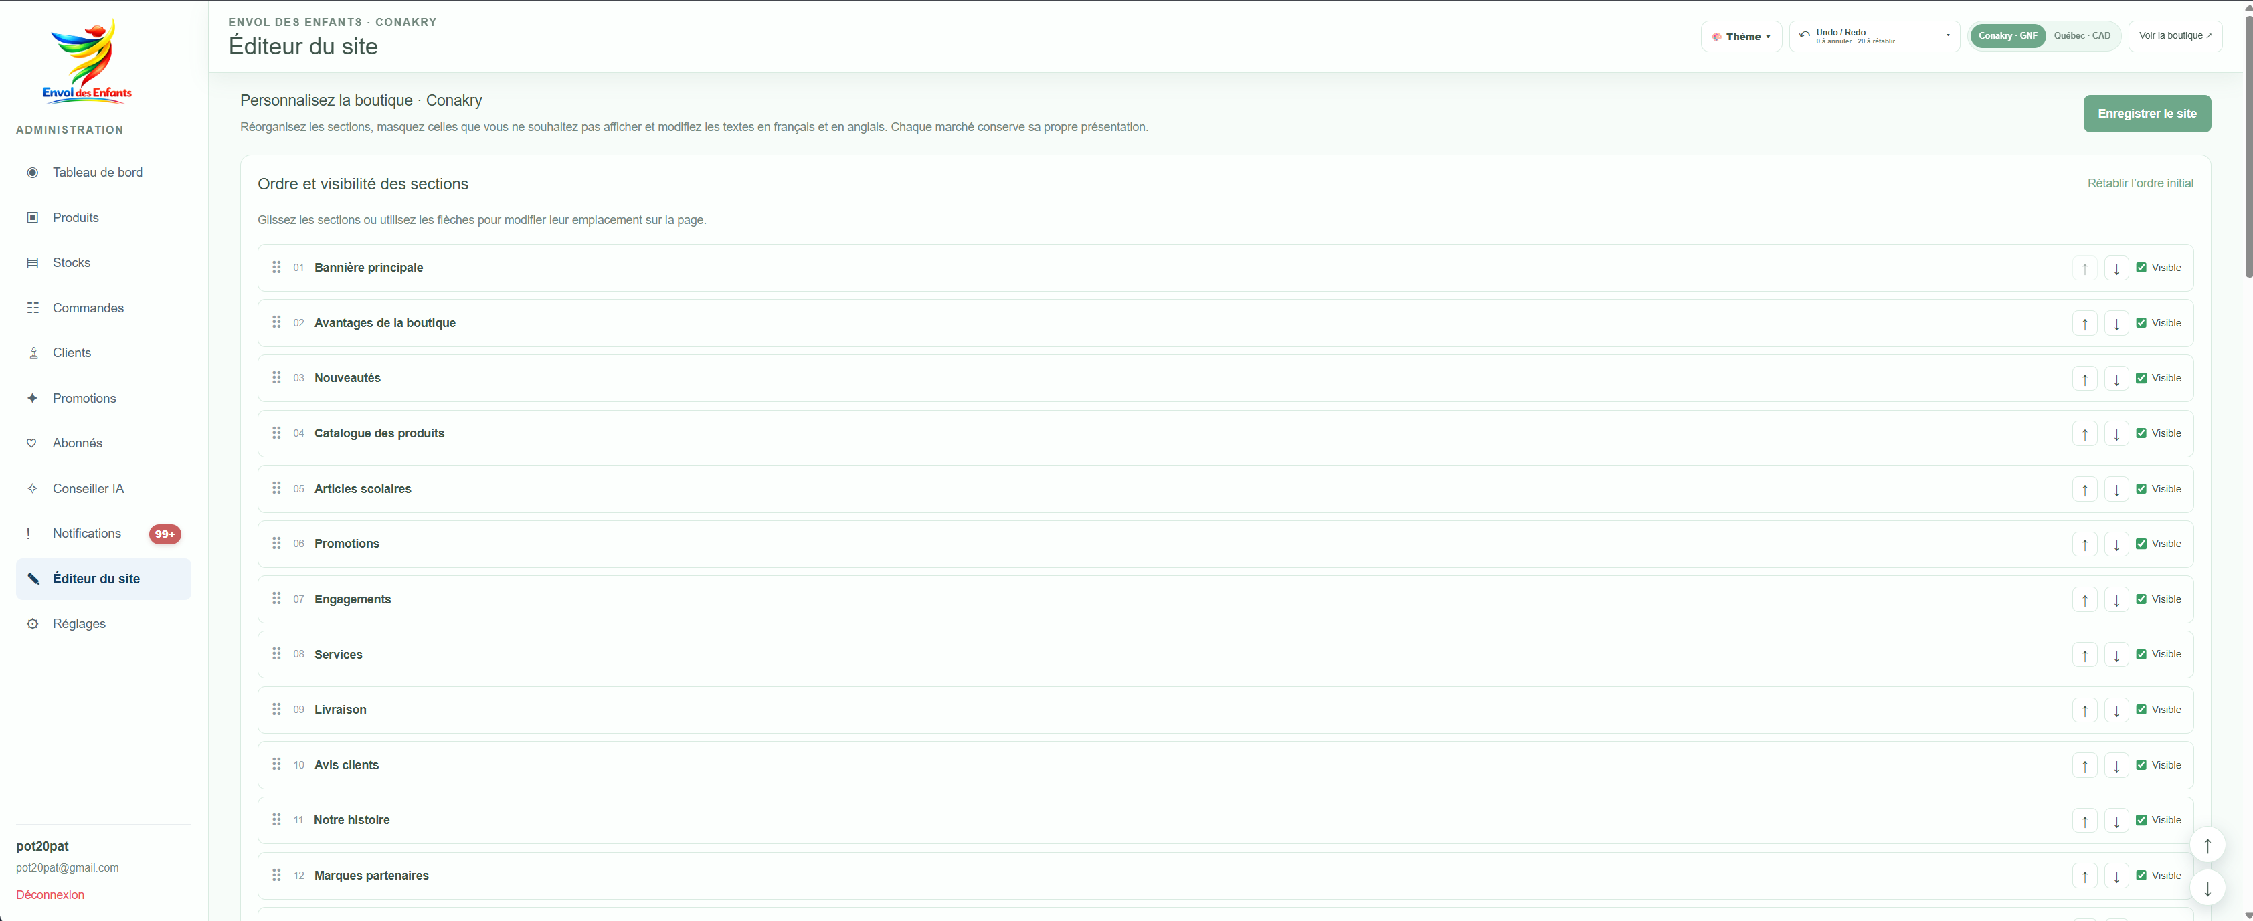2253x921 pixels.
Task: Click Enregistrer le site button
Action: (2147, 114)
